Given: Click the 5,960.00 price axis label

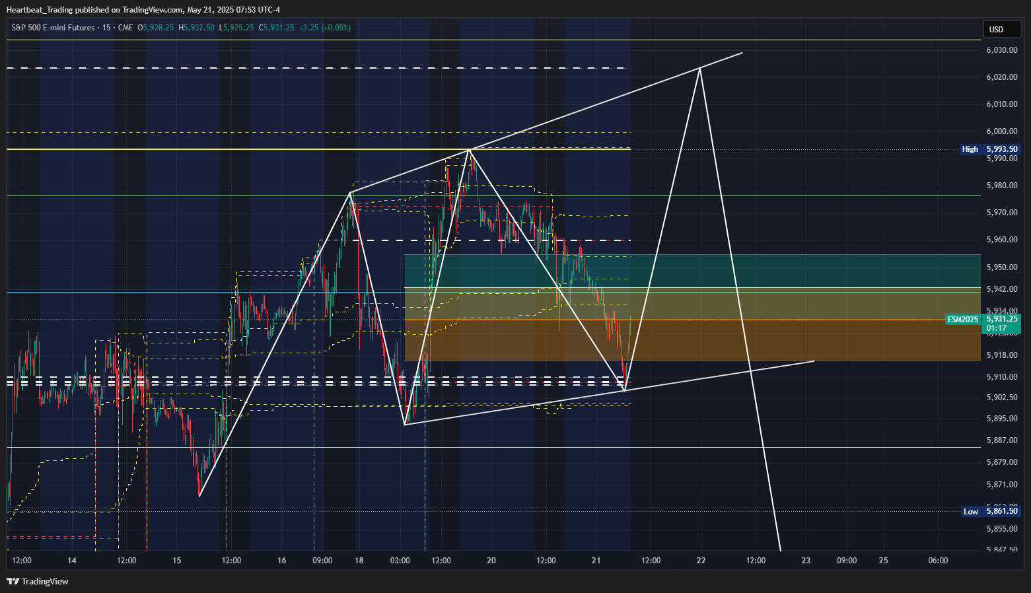Looking at the screenshot, I should pyautogui.click(x=1001, y=240).
